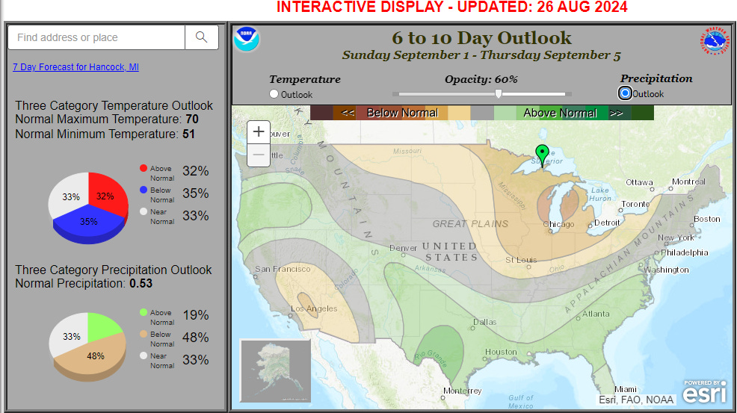Click the green location pin marker
The image size is (737, 413).
click(542, 155)
